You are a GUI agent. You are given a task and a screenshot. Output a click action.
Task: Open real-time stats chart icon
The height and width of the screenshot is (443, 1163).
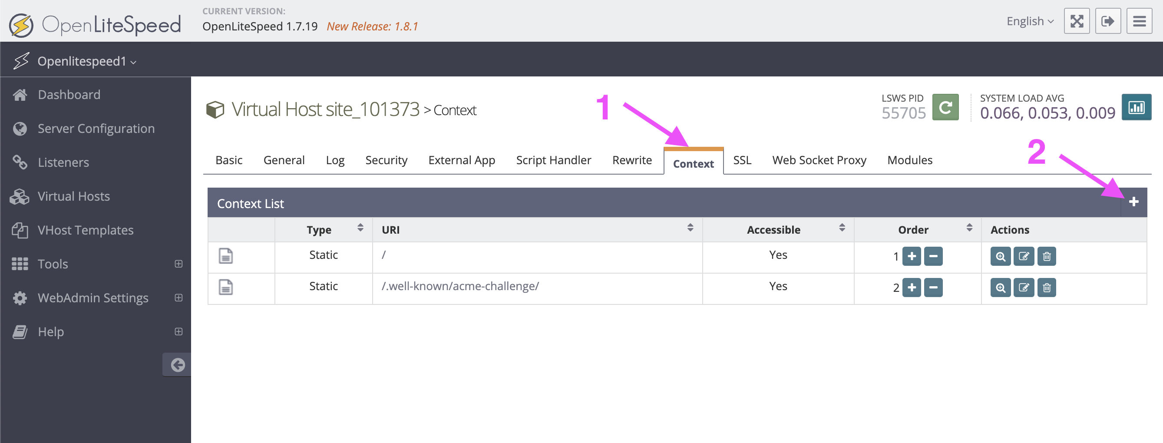click(1136, 107)
